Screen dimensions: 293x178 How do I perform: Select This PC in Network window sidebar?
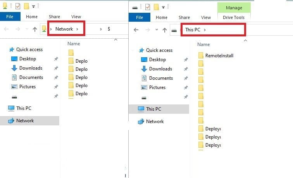pos(24,108)
